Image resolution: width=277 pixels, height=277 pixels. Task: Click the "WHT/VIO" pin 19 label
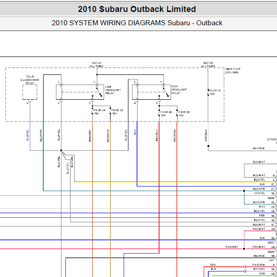click(x=259, y=269)
